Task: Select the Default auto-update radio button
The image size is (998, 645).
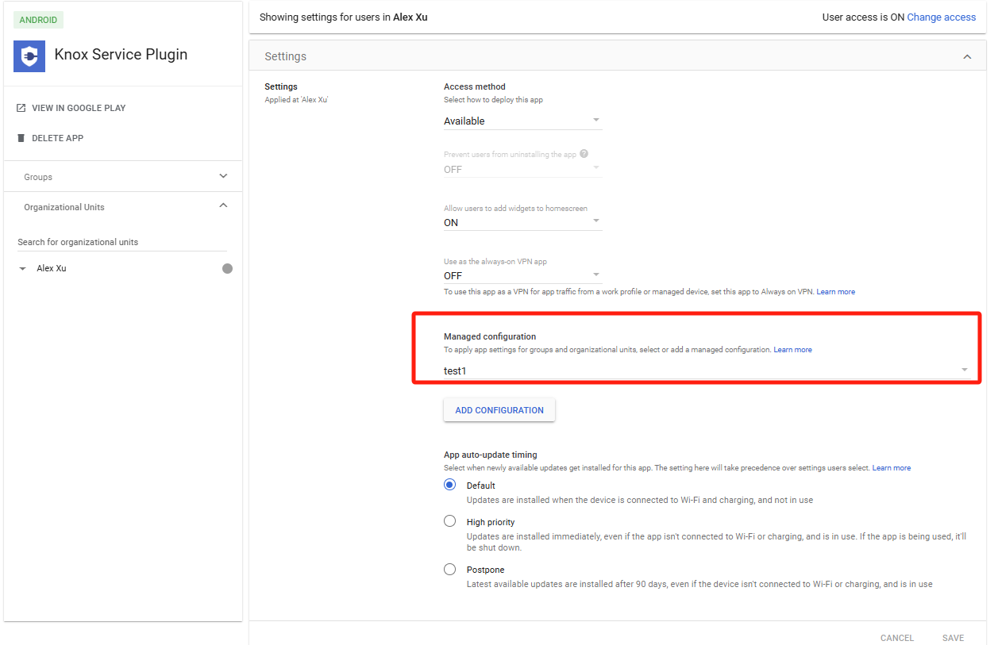Action: pyautogui.click(x=450, y=485)
